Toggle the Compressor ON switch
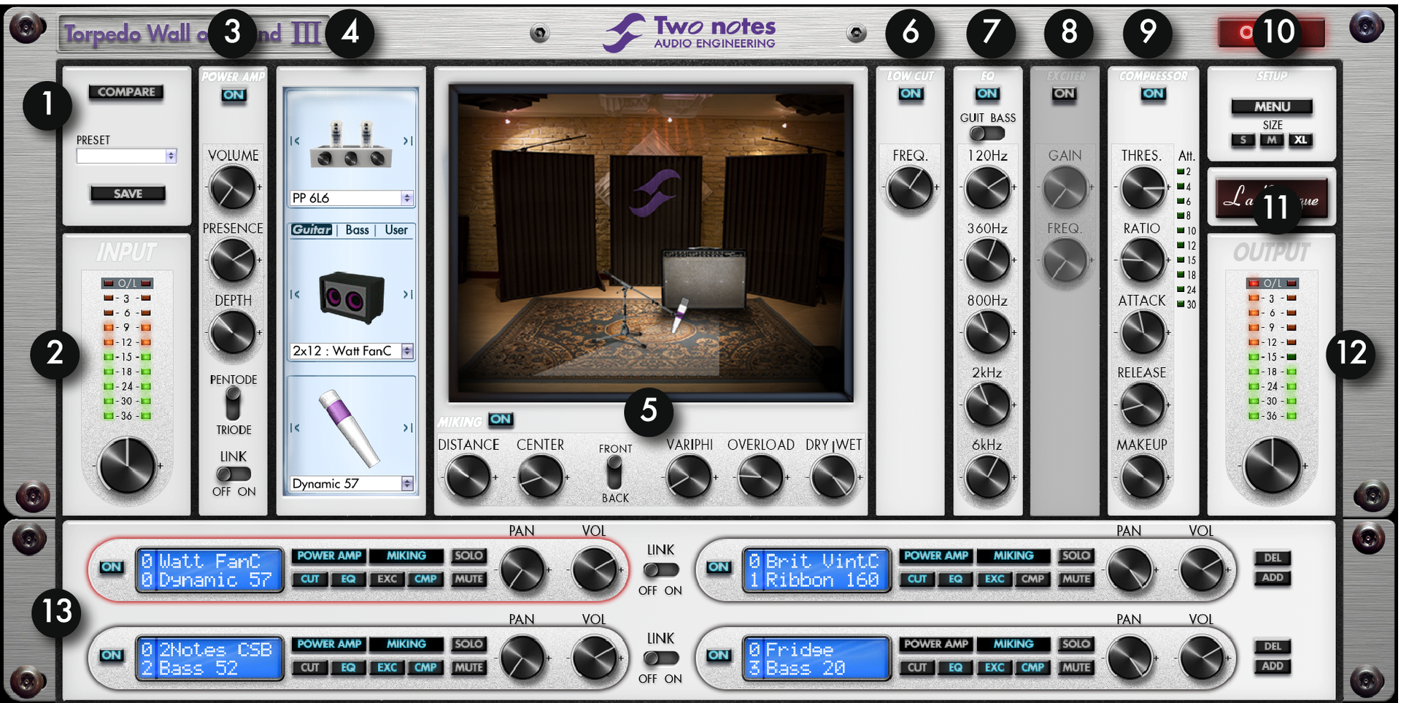Image resolution: width=1401 pixels, height=703 pixels. pos(1154,93)
